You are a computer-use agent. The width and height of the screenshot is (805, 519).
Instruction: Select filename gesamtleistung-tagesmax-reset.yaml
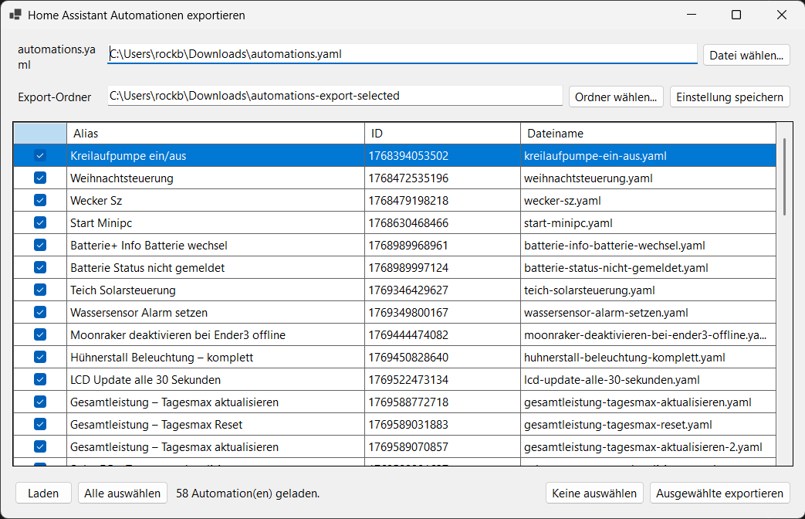(x=648, y=425)
